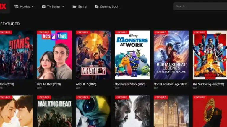The height and width of the screenshot is (127, 227).
Task: Click the Titans (2018) title link
Action: [7, 84]
